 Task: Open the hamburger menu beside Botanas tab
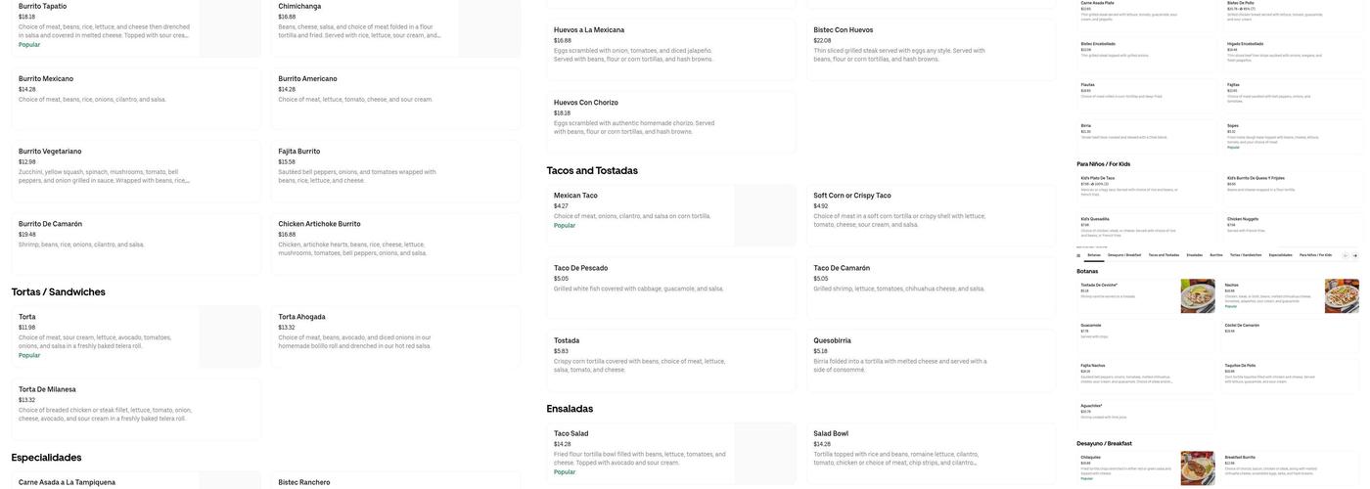point(1078,255)
